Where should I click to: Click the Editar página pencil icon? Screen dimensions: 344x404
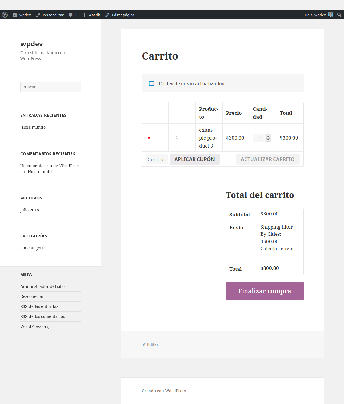point(107,15)
